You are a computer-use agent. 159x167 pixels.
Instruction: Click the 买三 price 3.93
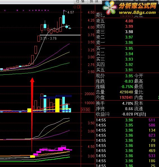[x=129, y=59]
